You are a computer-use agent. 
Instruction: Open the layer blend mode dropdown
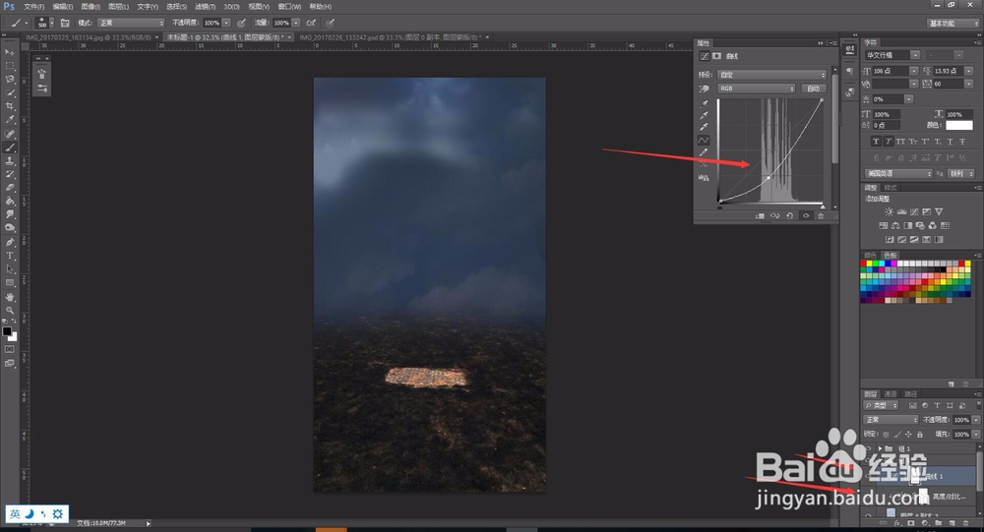pos(891,420)
